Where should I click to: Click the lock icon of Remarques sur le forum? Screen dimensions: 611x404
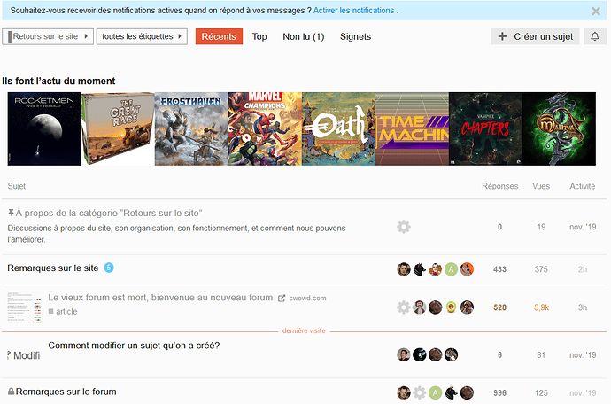pos(11,392)
